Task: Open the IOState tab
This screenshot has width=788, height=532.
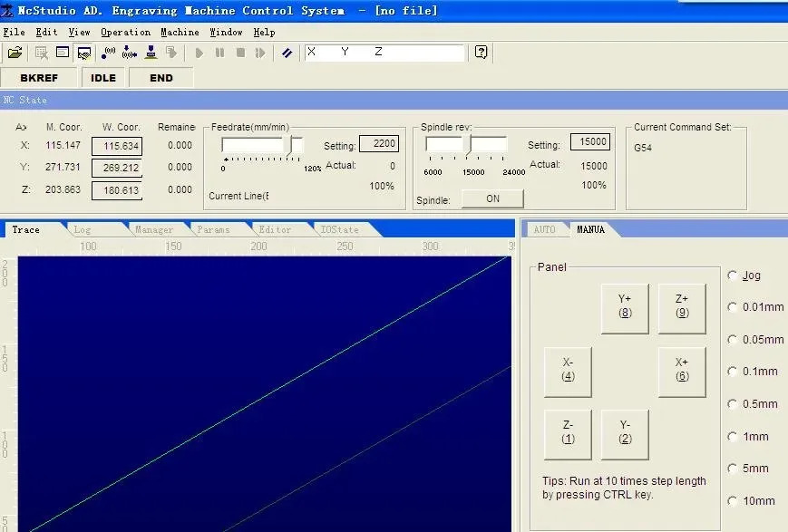Action: [340, 229]
